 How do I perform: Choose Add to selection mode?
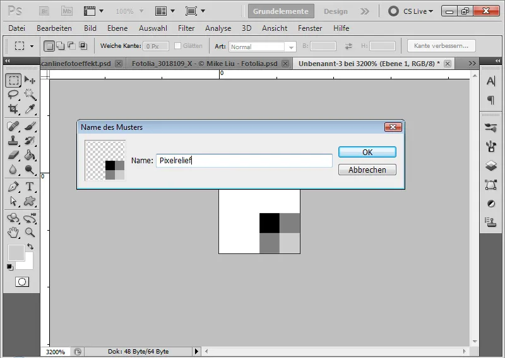tap(61, 46)
